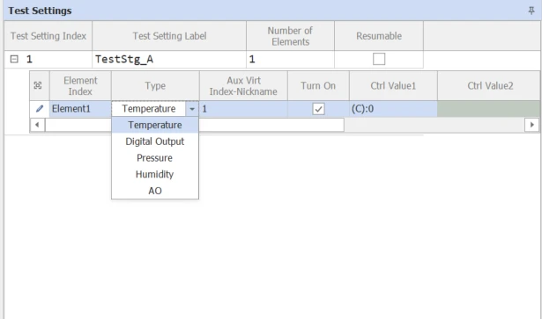Click the Number of Elements column header
This screenshot has height=319, width=542.
290,36
